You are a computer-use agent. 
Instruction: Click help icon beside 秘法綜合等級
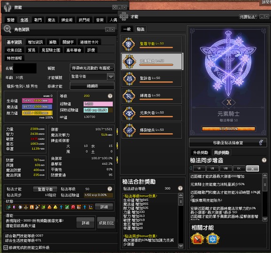point(180,188)
